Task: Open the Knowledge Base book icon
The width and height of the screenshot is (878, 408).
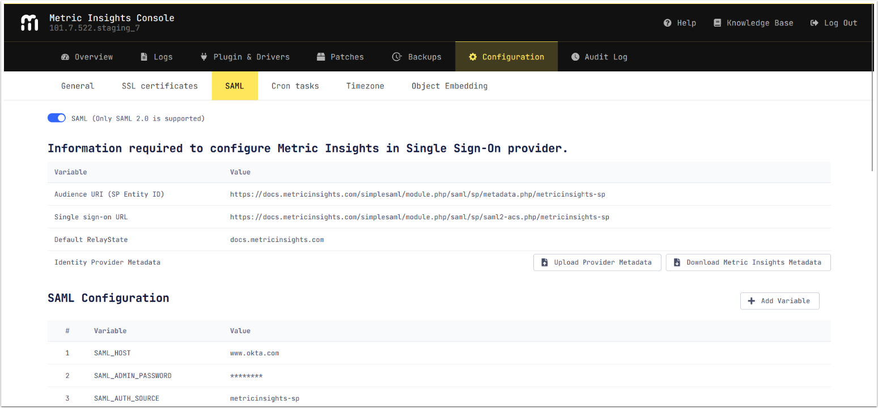Action: [717, 23]
